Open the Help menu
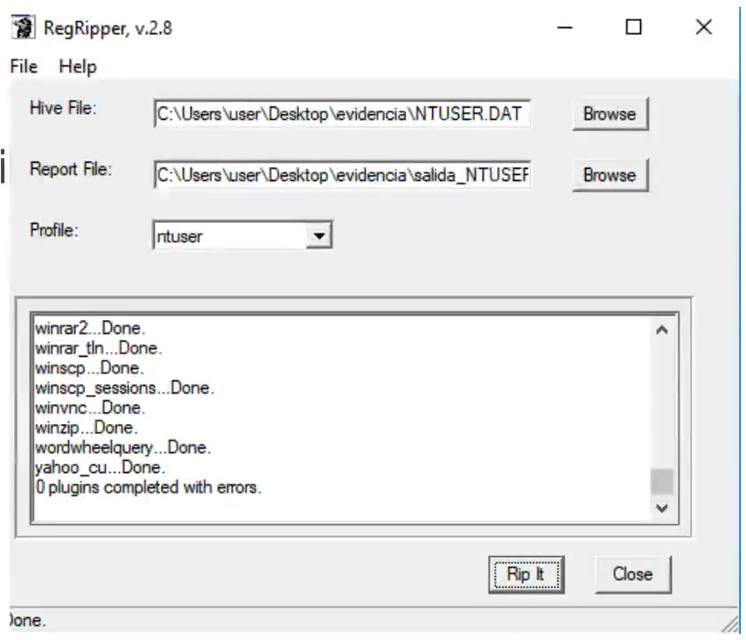This screenshot has height=640, width=746. pos(78,66)
